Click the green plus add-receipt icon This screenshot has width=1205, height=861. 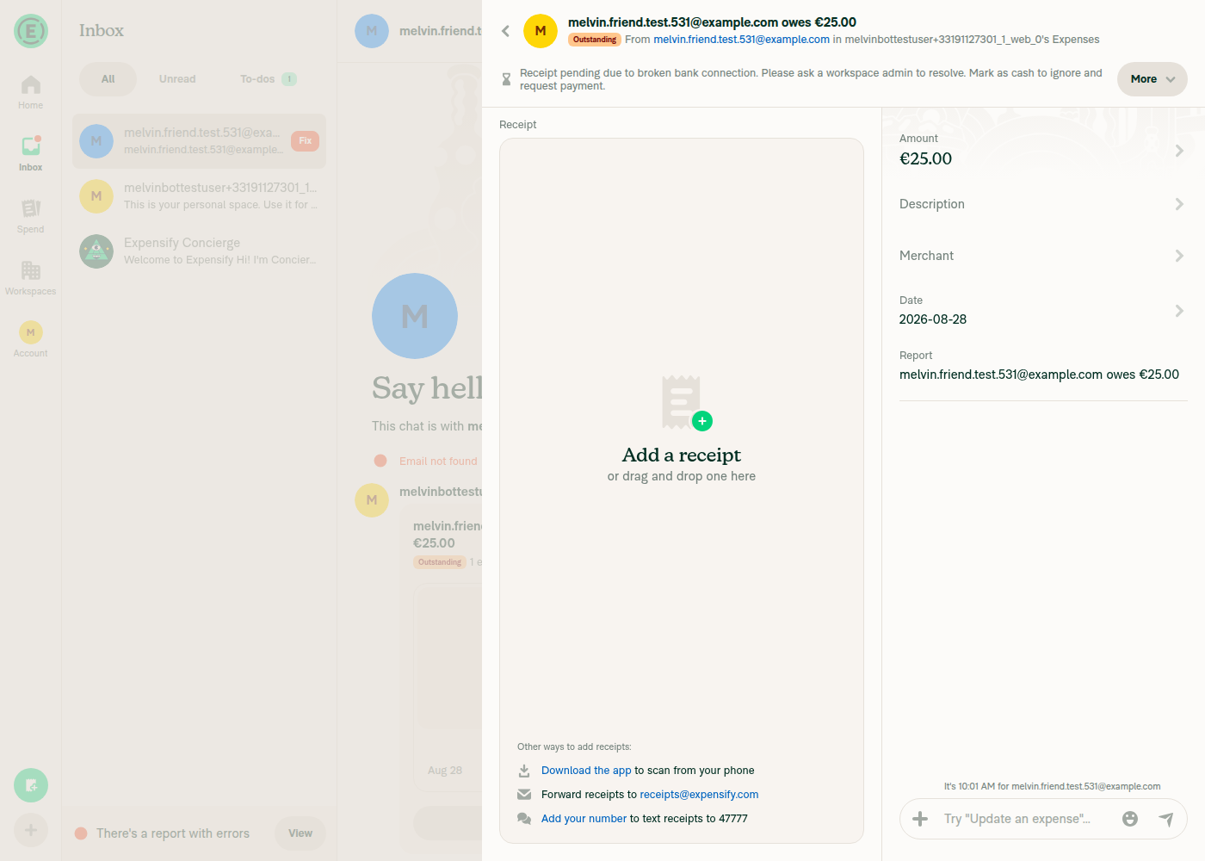coord(702,421)
